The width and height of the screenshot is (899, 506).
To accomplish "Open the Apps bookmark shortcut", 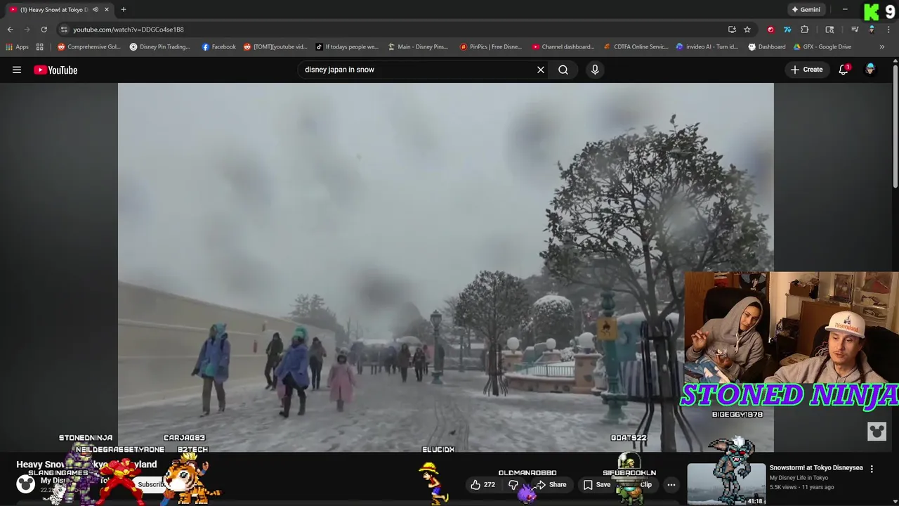I will click(17, 47).
